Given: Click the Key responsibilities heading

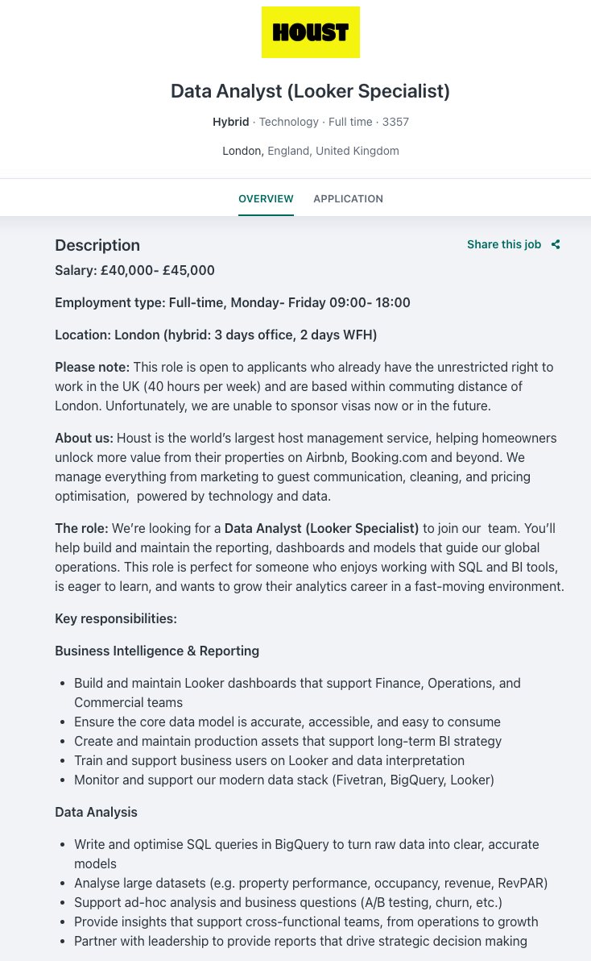Looking at the screenshot, I should click(x=116, y=618).
